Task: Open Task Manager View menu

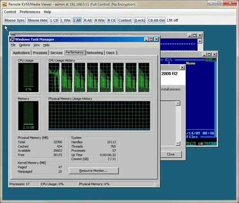Action: coord(37,45)
